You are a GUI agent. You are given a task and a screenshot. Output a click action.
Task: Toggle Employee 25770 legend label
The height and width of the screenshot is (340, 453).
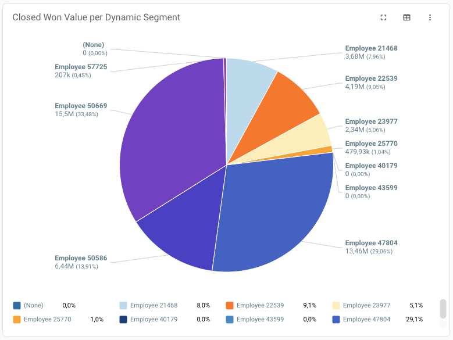click(47, 320)
